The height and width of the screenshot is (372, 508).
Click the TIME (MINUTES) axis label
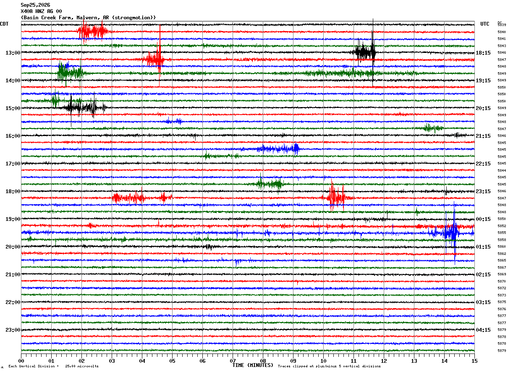click(x=253, y=365)
